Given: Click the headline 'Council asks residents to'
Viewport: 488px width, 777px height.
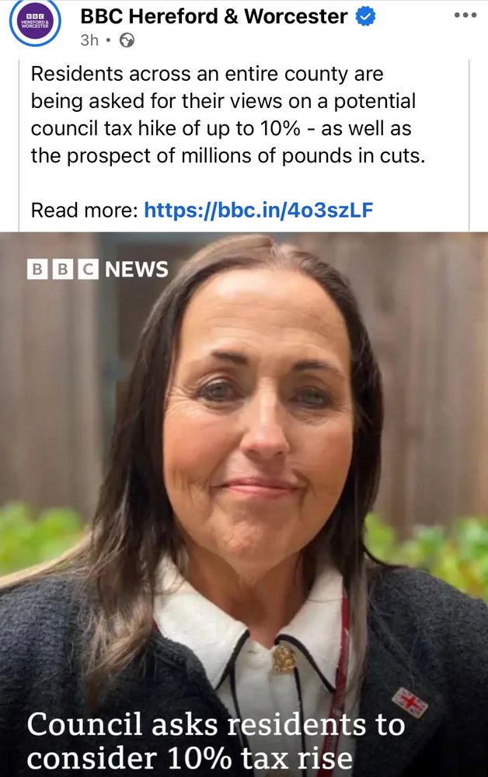Looking at the screenshot, I should (216, 724).
